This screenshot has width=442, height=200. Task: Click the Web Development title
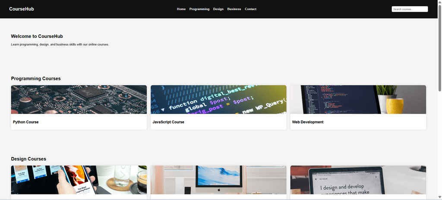(x=308, y=122)
